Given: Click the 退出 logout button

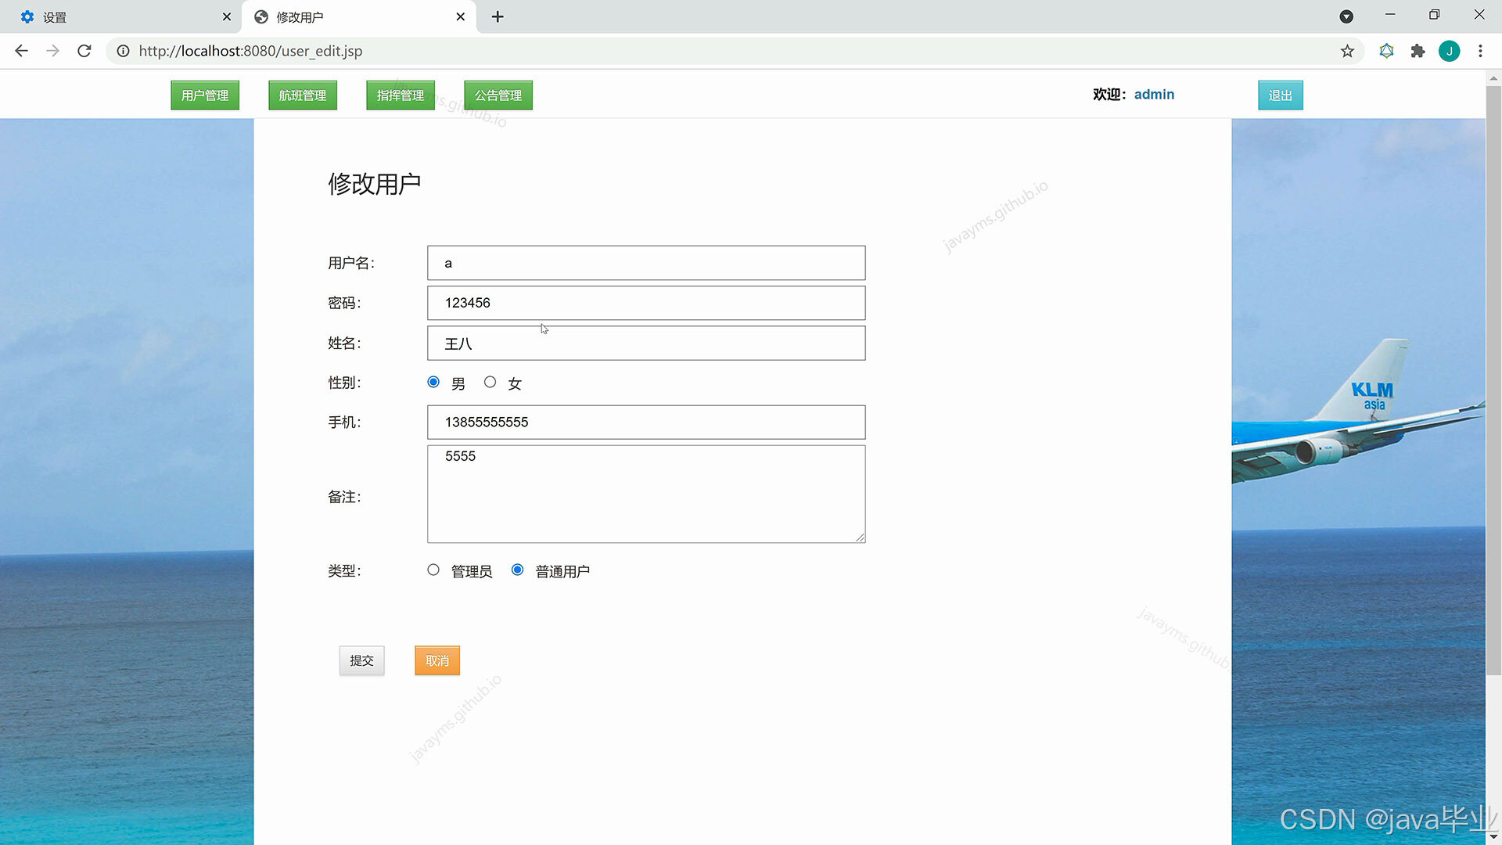Looking at the screenshot, I should click(1281, 95).
